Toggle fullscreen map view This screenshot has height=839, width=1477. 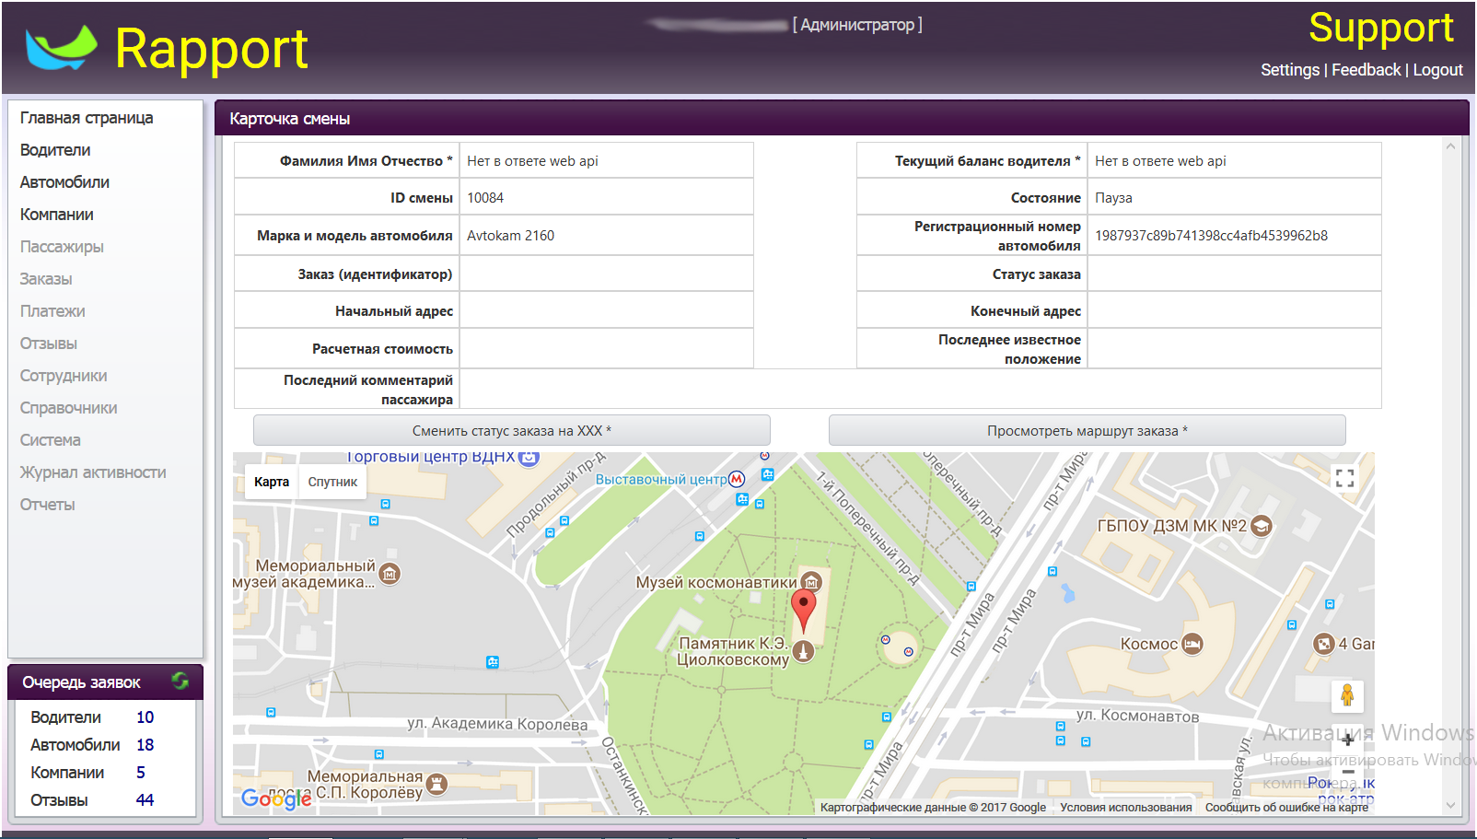(x=1344, y=477)
